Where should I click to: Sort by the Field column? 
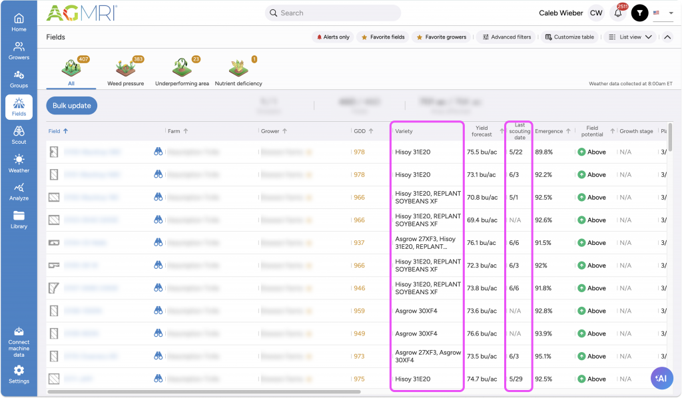tap(58, 131)
